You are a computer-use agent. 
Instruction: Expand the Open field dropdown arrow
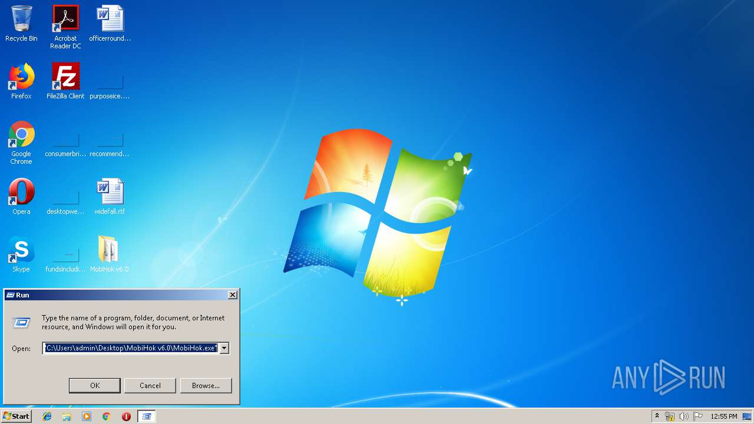[224, 348]
